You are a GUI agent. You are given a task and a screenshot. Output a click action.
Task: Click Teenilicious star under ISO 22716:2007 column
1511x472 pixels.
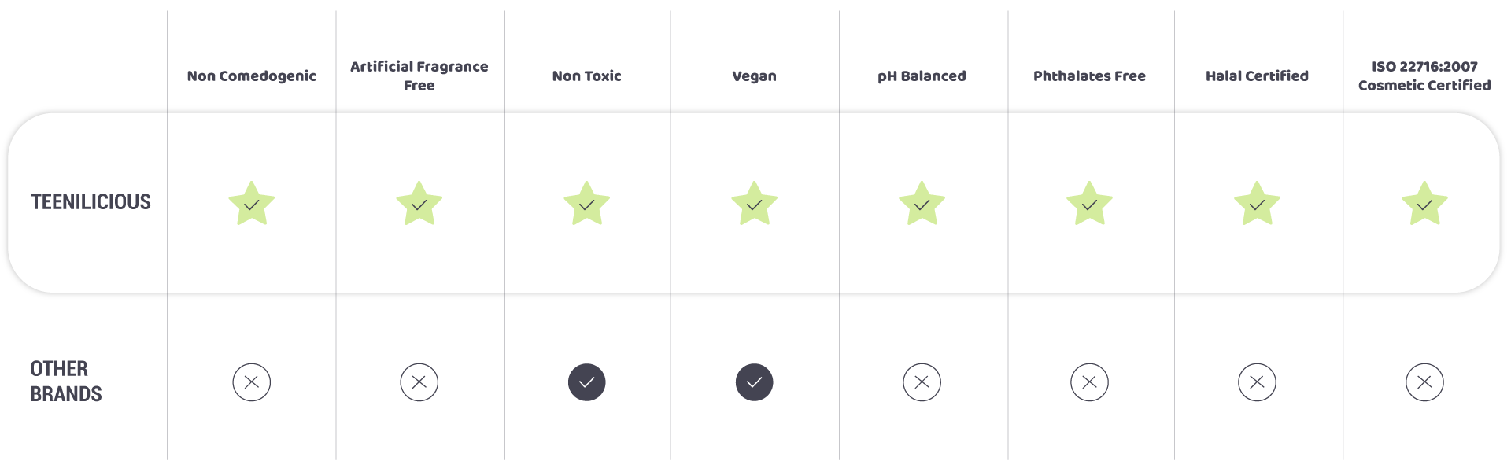click(1425, 204)
